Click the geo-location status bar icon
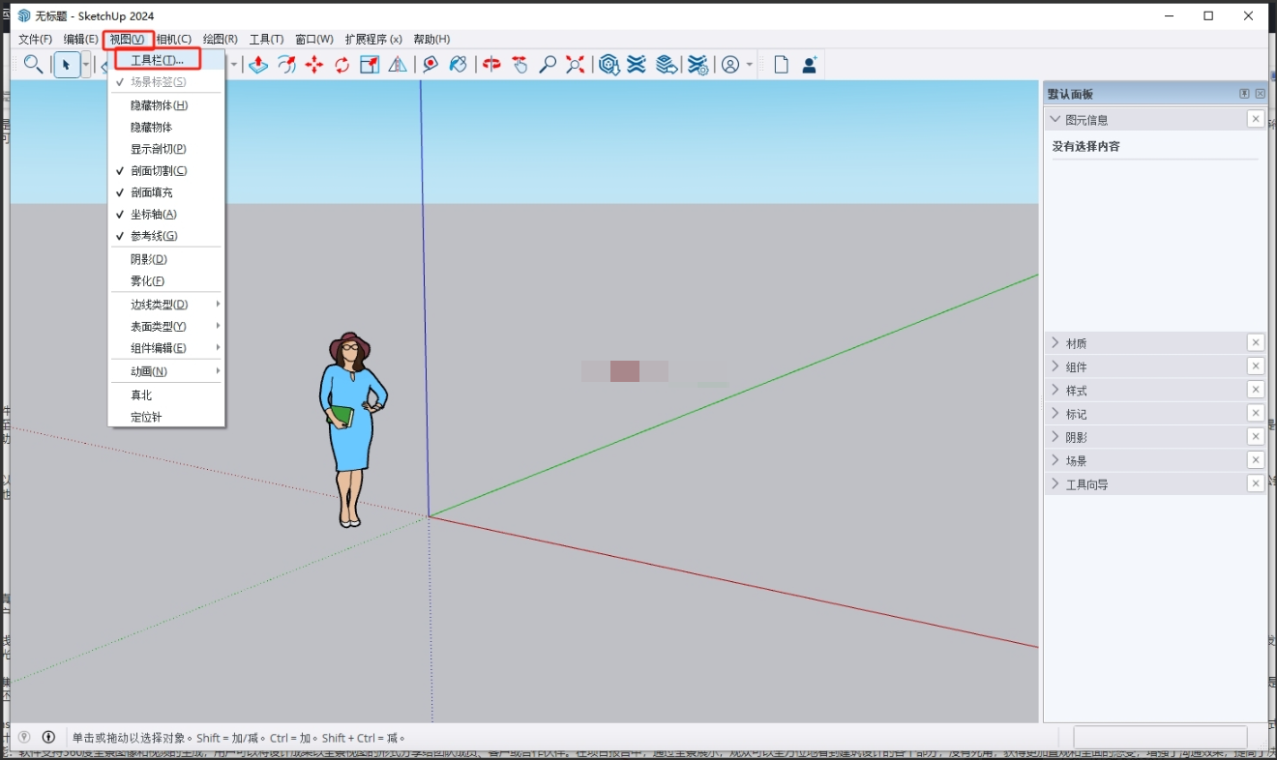Viewport: 1277px width, 760px height. click(x=24, y=737)
